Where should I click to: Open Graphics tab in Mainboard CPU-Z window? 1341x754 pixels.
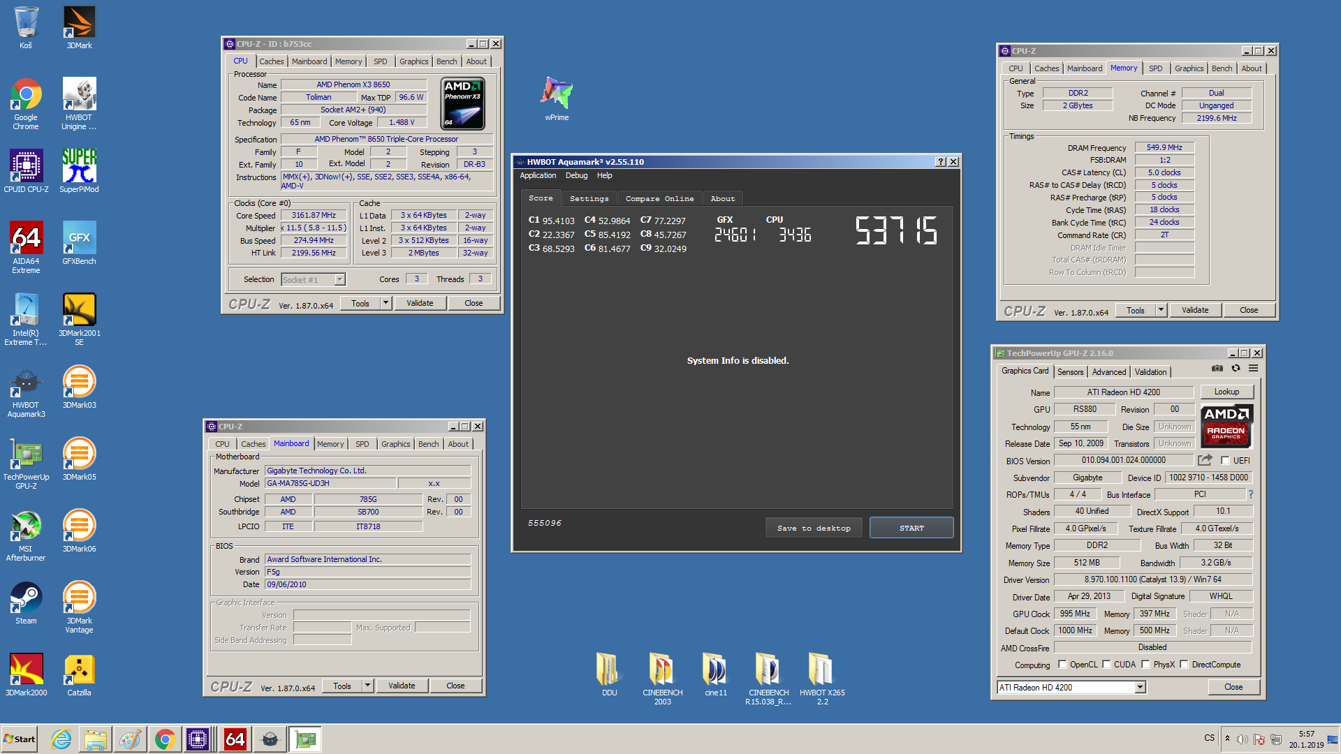click(x=395, y=444)
